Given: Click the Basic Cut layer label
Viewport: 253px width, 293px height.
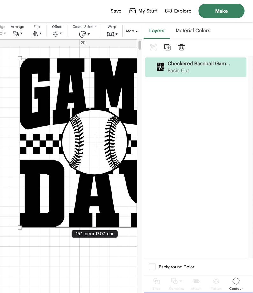Looking at the screenshot, I should click(178, 71).
